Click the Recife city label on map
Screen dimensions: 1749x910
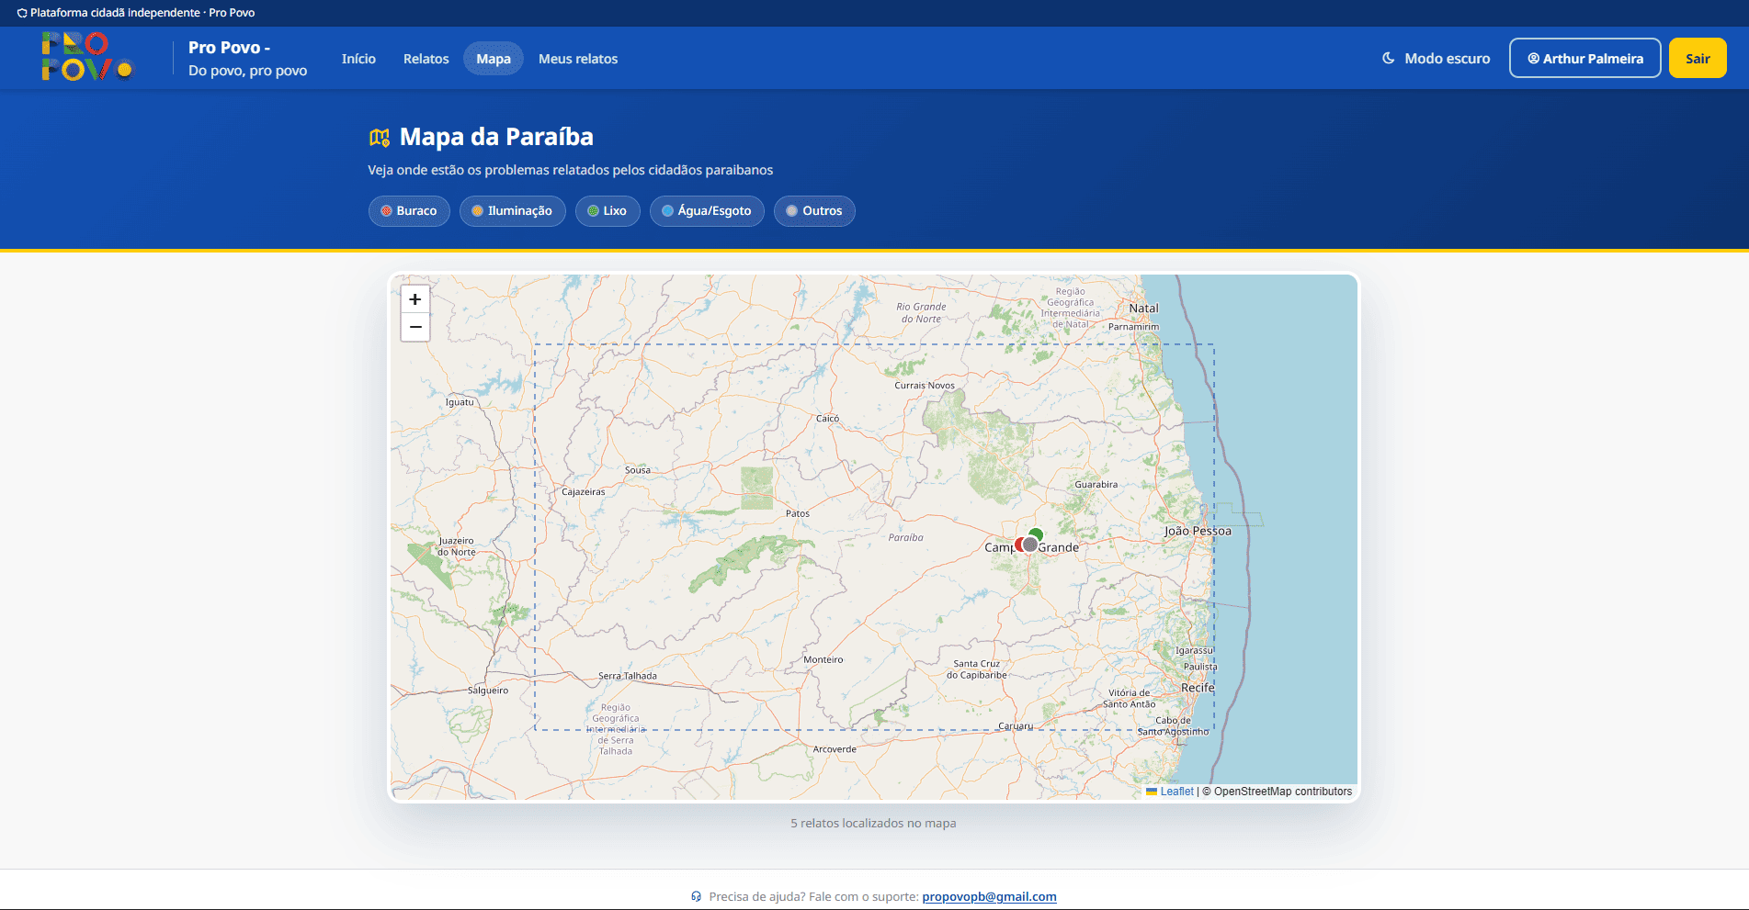1198,688
